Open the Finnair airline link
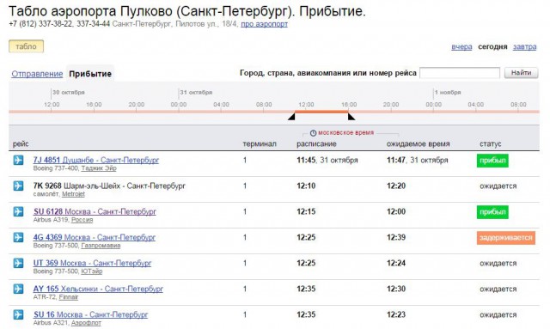 pyautogui.click(x=69, y=297)
